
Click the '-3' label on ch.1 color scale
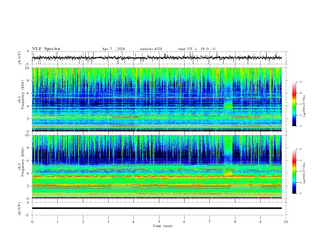click(300, 82)
